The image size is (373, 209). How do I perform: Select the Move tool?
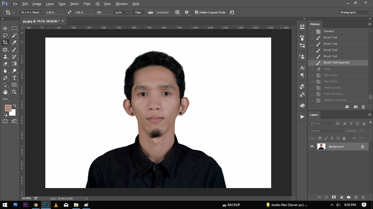[x=5, y=28]
